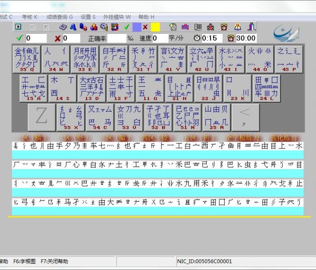Screen dimensions: 316x270
Task: Switch to the 全字根练习 tab
Action: click(243, 138)
